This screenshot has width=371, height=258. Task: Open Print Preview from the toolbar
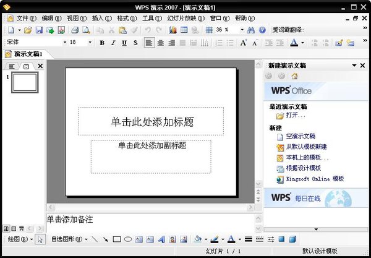click(x=87, y=30)
